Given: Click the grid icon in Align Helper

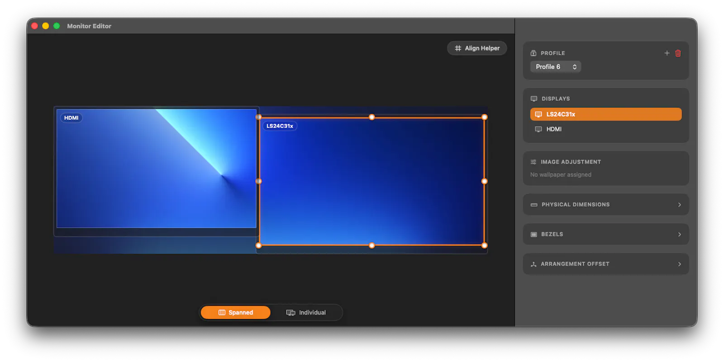Looking at the screenshot, I should (x=458, y=48).
